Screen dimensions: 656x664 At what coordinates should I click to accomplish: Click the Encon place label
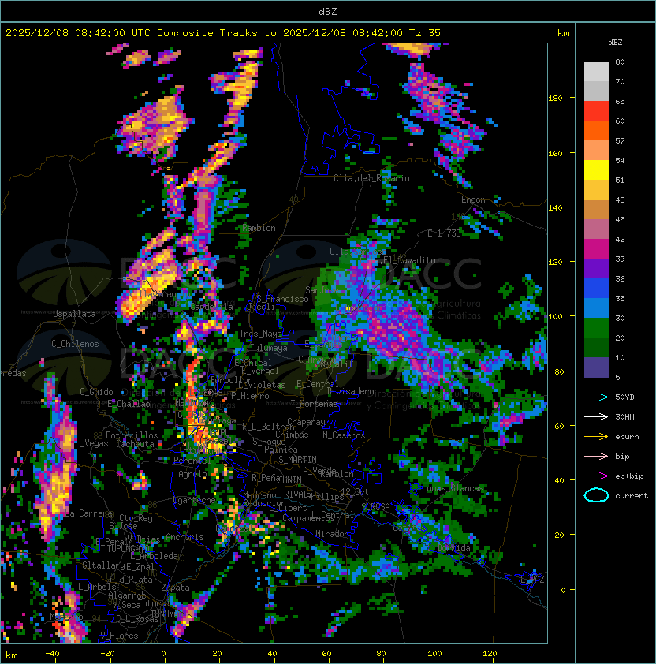(473, 200)
